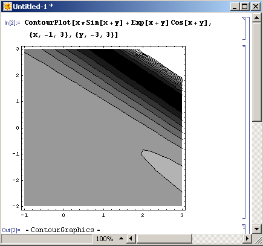
Task: Click the Untitled-1 * window title
Action: click(33, 7)
